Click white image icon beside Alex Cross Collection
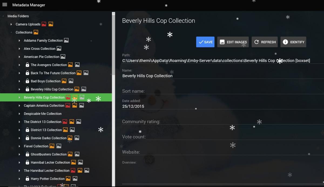Image resolution: width=324 pixels, height=187 pixels. [59, 48]
